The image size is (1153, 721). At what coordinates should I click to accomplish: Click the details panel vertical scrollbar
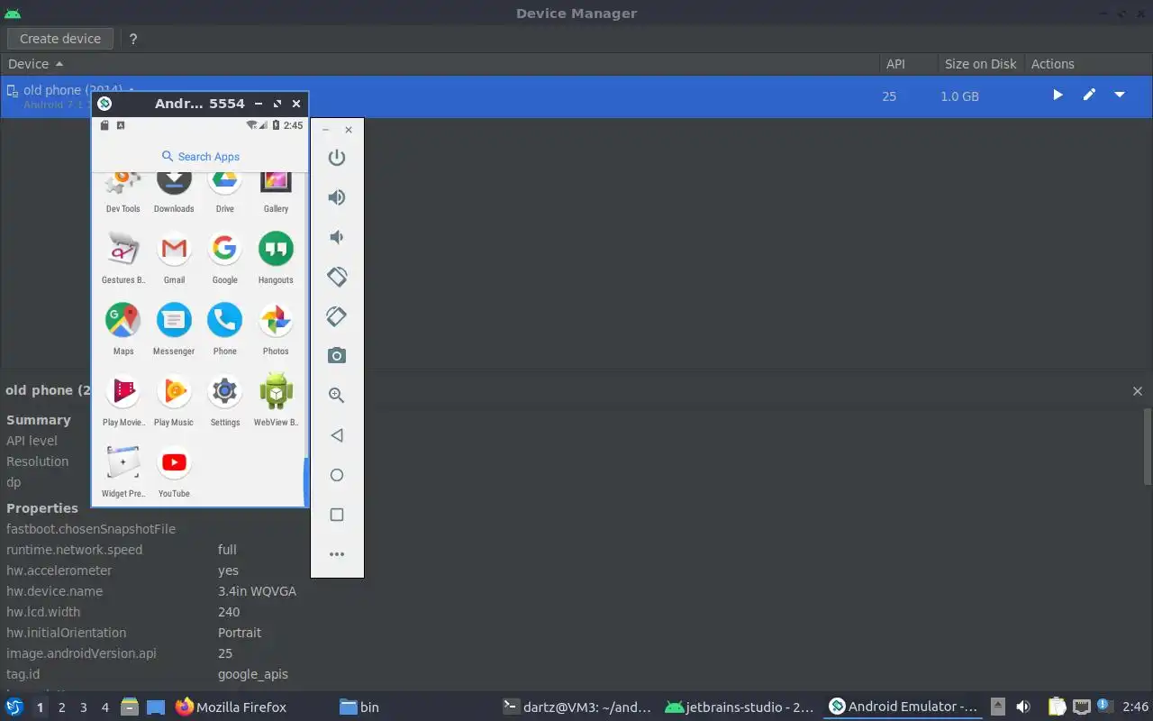(1148, 448)
